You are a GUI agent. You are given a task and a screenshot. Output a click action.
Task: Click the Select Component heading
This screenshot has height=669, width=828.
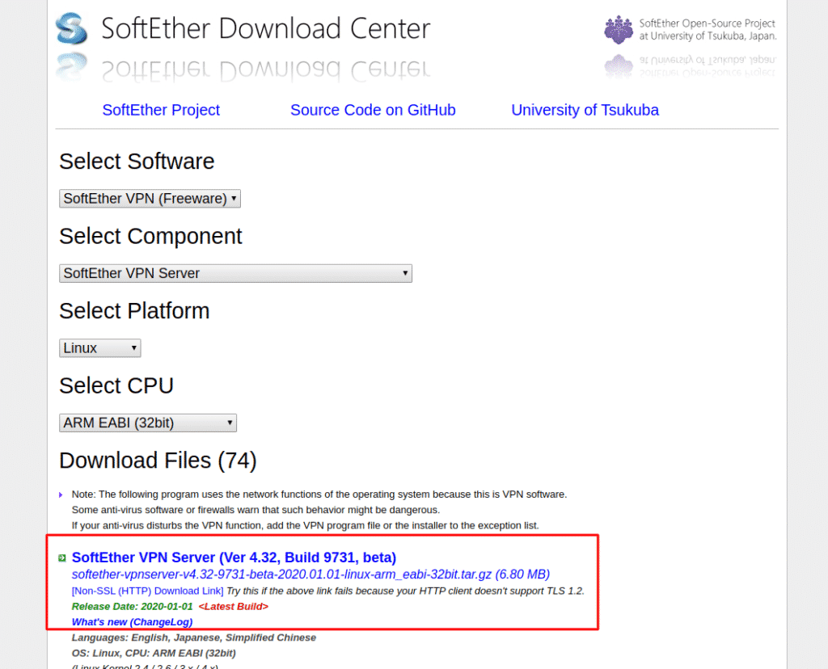coord(150,237)
